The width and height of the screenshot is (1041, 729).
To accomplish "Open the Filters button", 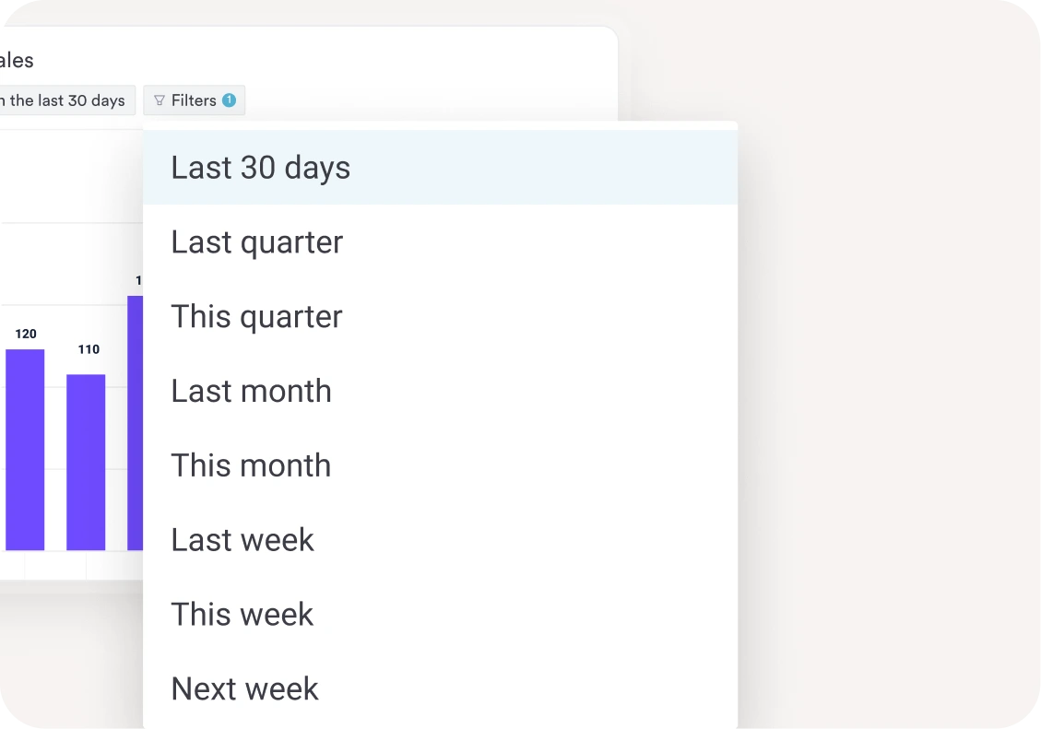I will 194,100.
